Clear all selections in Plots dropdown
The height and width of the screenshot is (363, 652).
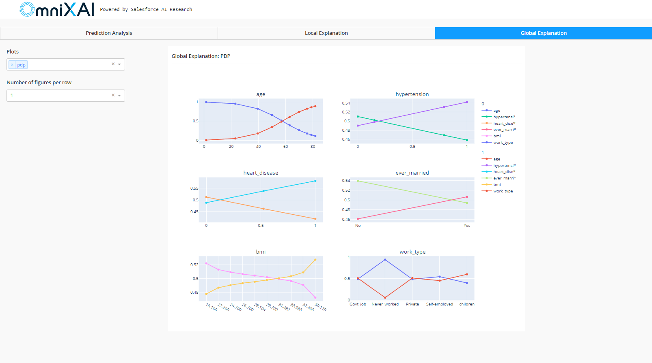pyautogui.click(x=113, y=64)
